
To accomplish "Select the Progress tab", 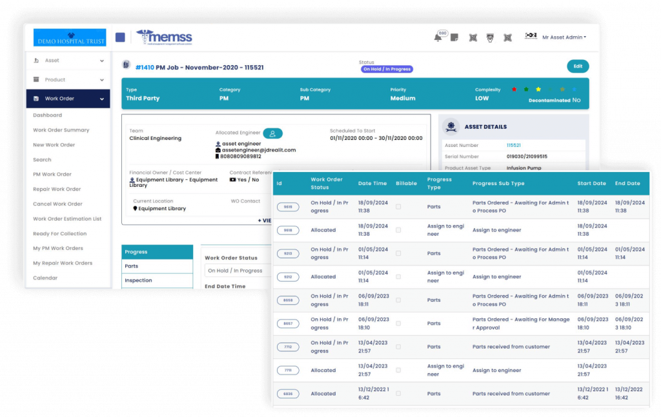I will coord(158,251).
